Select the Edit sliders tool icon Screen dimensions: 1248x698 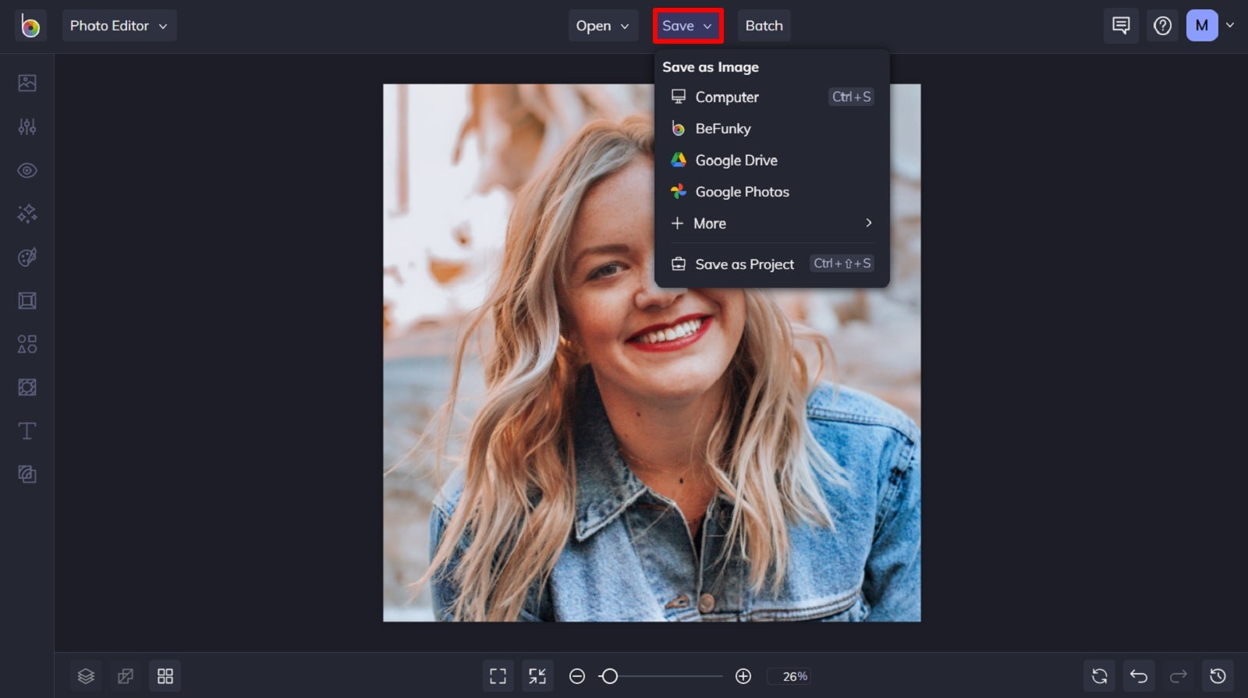27,126
